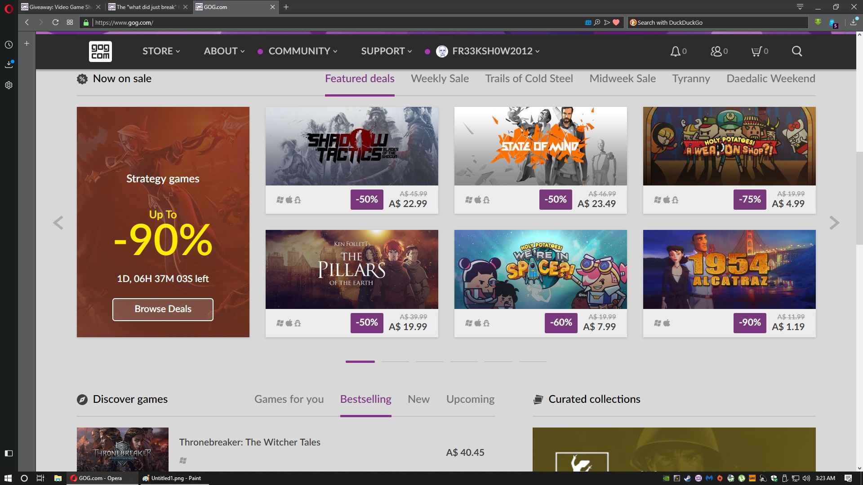Viewport: 863px width, 485px height.
Task: Click the Search with DuckDuckGo field
Action: [718, 22]
